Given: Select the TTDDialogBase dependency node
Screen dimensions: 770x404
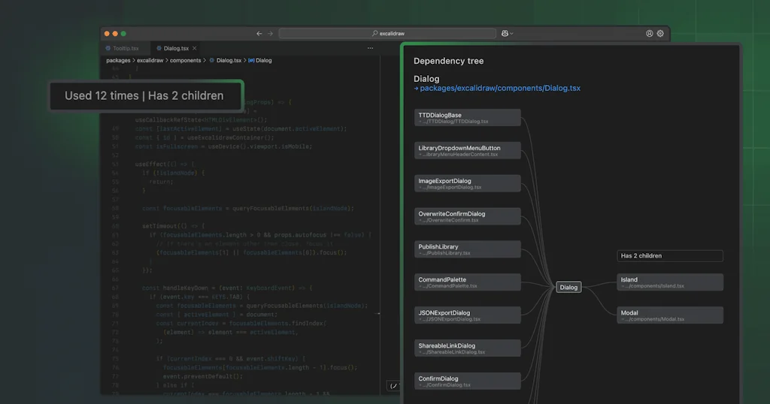Looking at the screenshot, I should (x=467, y=117).
